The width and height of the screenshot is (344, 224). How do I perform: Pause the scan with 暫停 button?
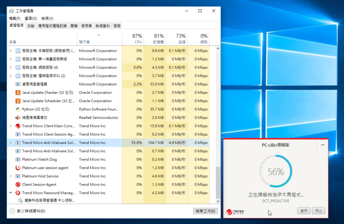[x=303, y=211]
